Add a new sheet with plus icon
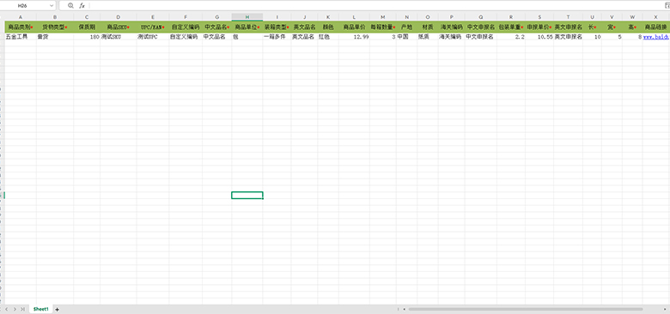This screenshot has width=670, height=314. [58, 309]
